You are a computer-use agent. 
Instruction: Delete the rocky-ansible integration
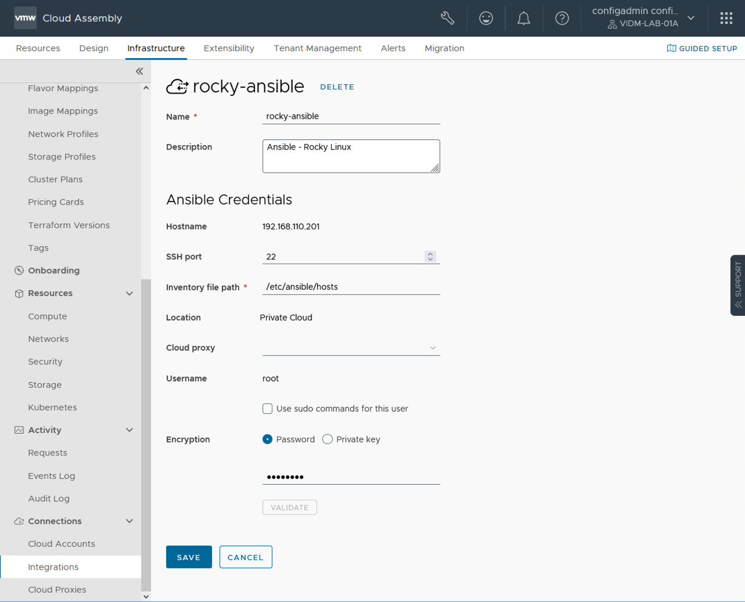coord(337,87)
